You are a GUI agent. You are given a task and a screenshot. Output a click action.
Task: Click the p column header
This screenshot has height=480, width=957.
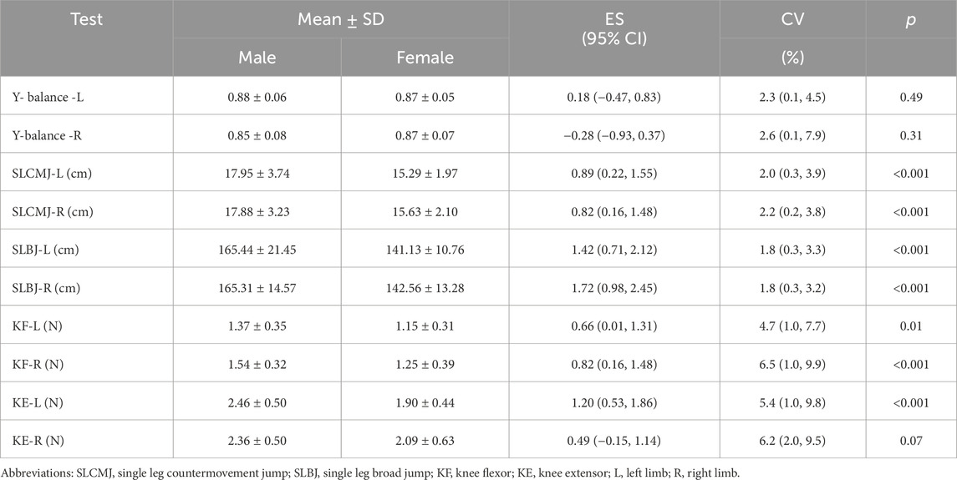914,18
